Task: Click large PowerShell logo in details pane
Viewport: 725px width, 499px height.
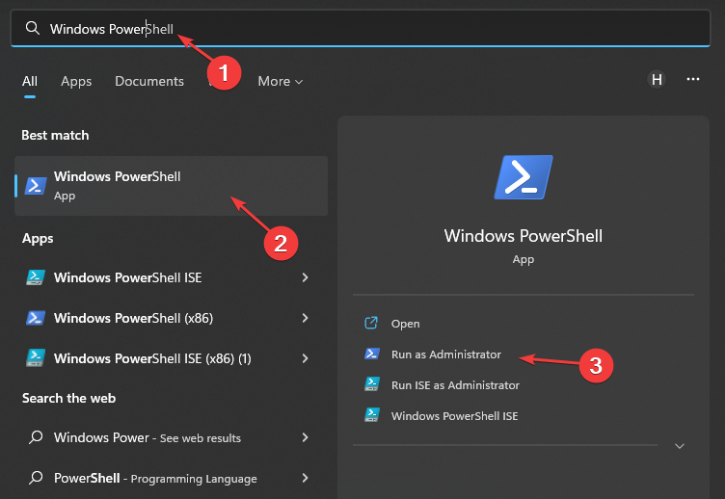Action: tap(524, 177)
